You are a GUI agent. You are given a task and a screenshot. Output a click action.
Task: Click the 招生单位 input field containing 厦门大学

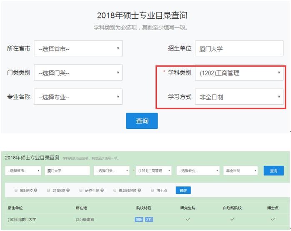[239, 49]
